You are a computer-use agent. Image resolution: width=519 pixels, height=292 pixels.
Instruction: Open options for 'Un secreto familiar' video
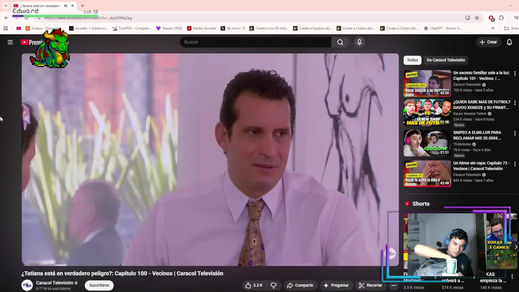[515, 74]
